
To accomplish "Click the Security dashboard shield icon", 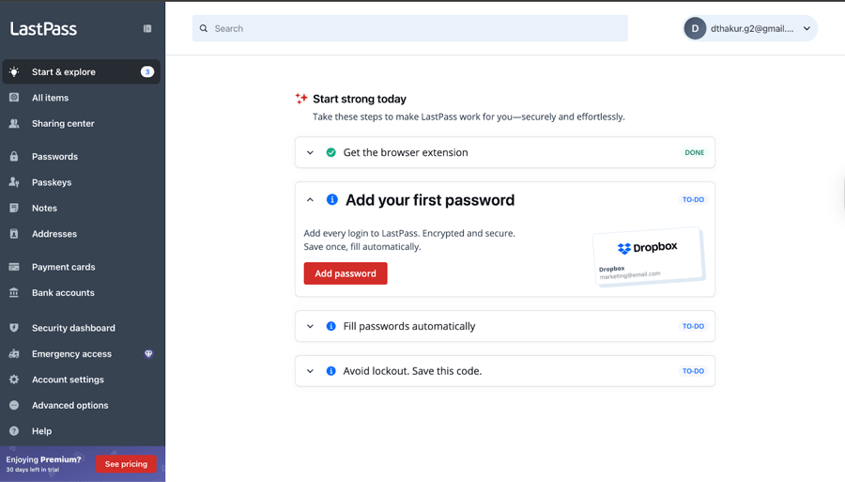I will tap(14, 328).
